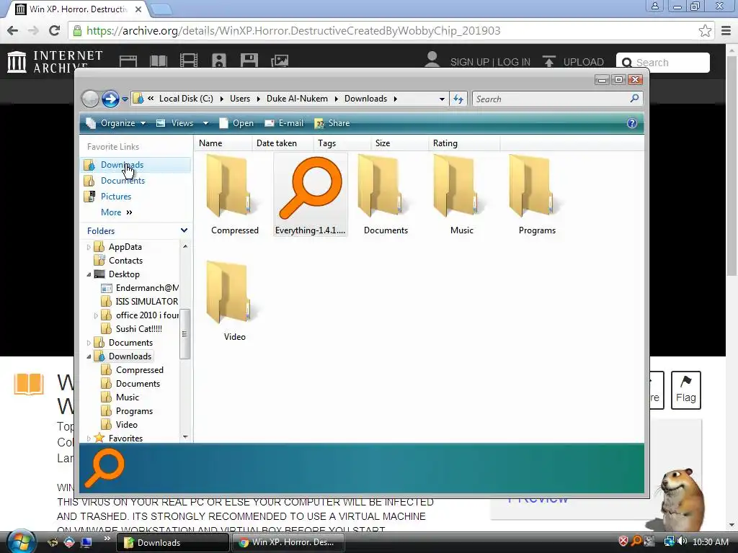
Task: Open the Compressed folder icon
Action: coord(234,195)
